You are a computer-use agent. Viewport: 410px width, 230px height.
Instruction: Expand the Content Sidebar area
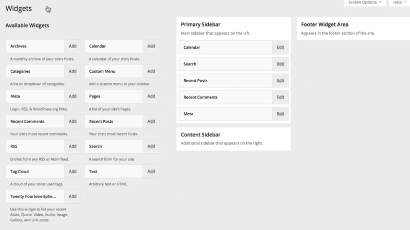click(234, 139)
